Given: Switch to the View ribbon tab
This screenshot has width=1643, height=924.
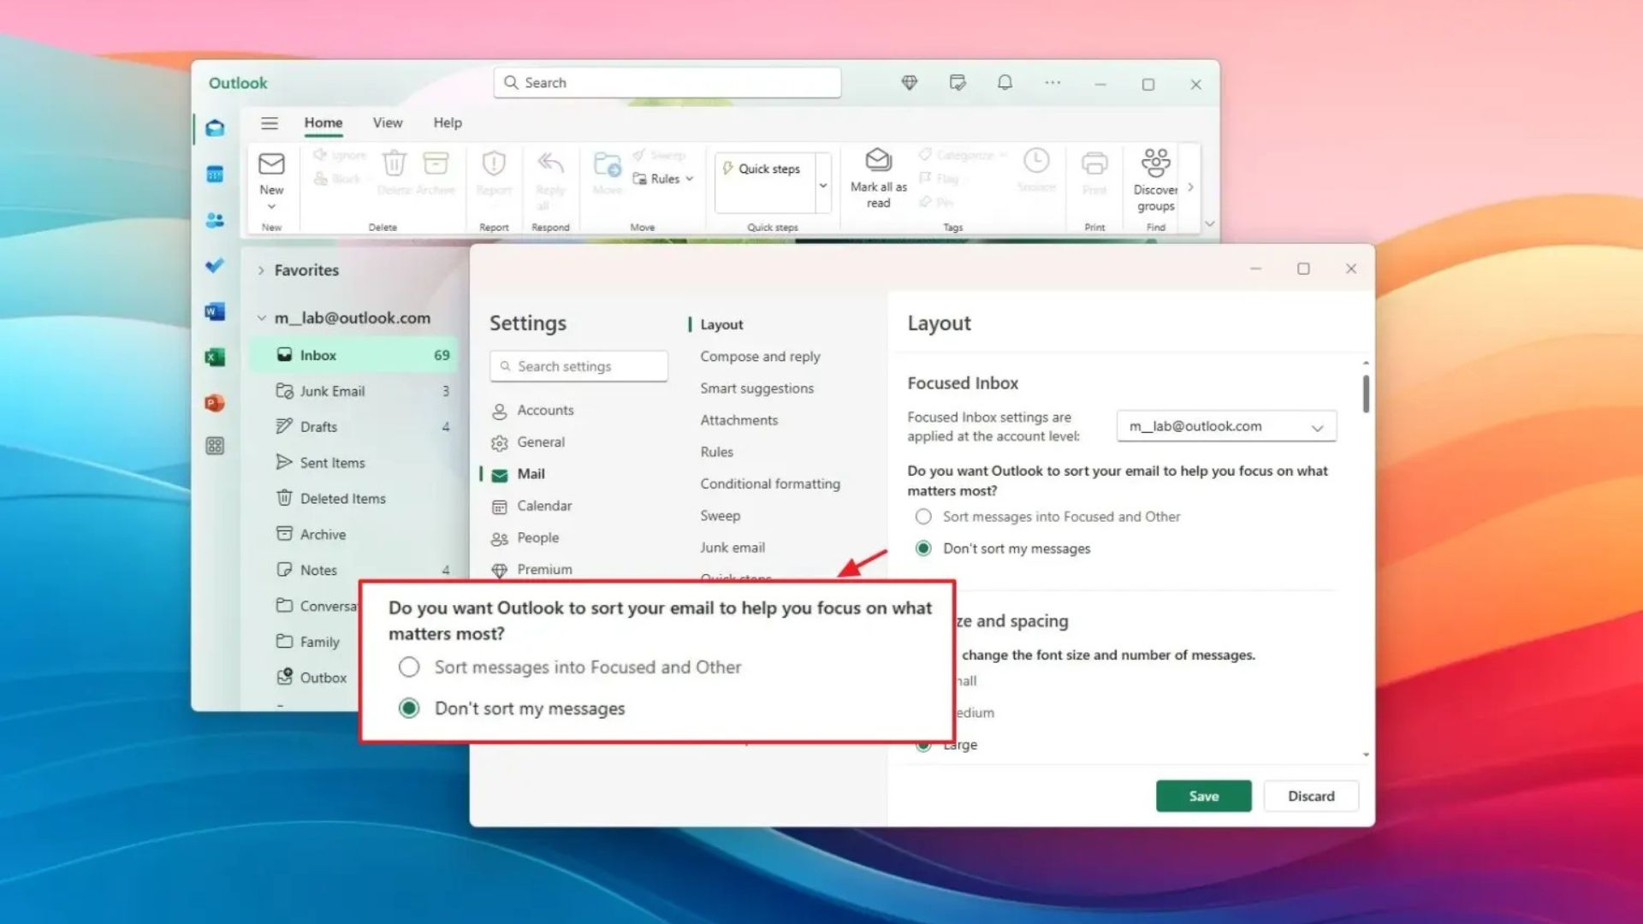Looking at the screenshot, I should click(x=387, y=123).
